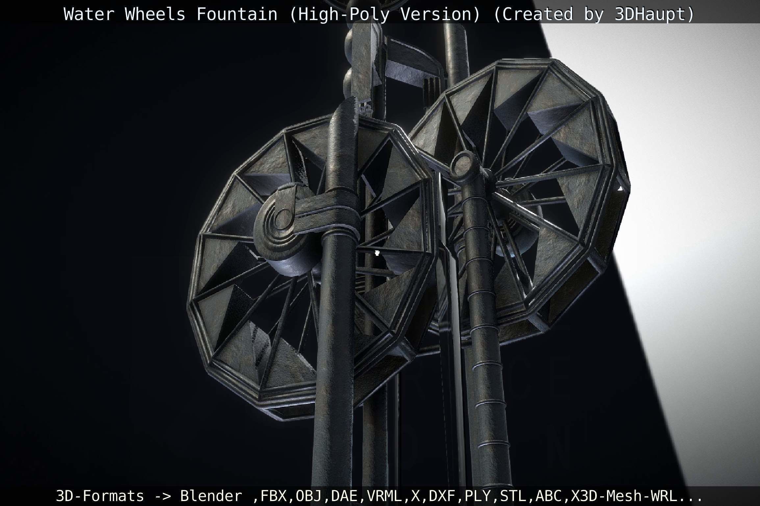Screen dimensions: 760x506
Task: Click the "Water Wheels Fountain (High-Poly Version)" title text
Action: tap(272, 14)
